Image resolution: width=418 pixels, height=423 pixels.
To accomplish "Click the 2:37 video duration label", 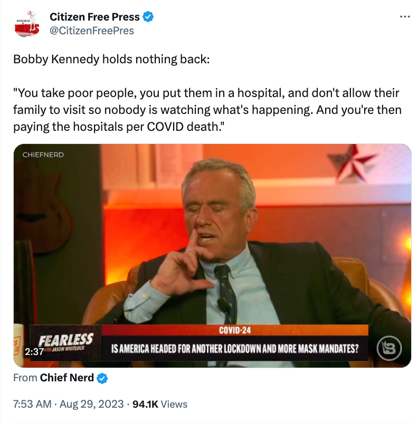I will (x=34, y=352).
